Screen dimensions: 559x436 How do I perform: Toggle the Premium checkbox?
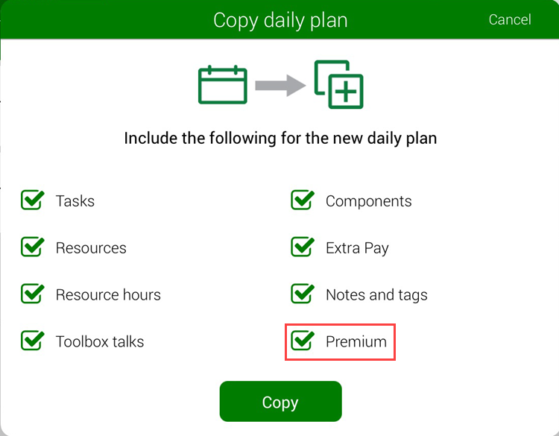302,341
